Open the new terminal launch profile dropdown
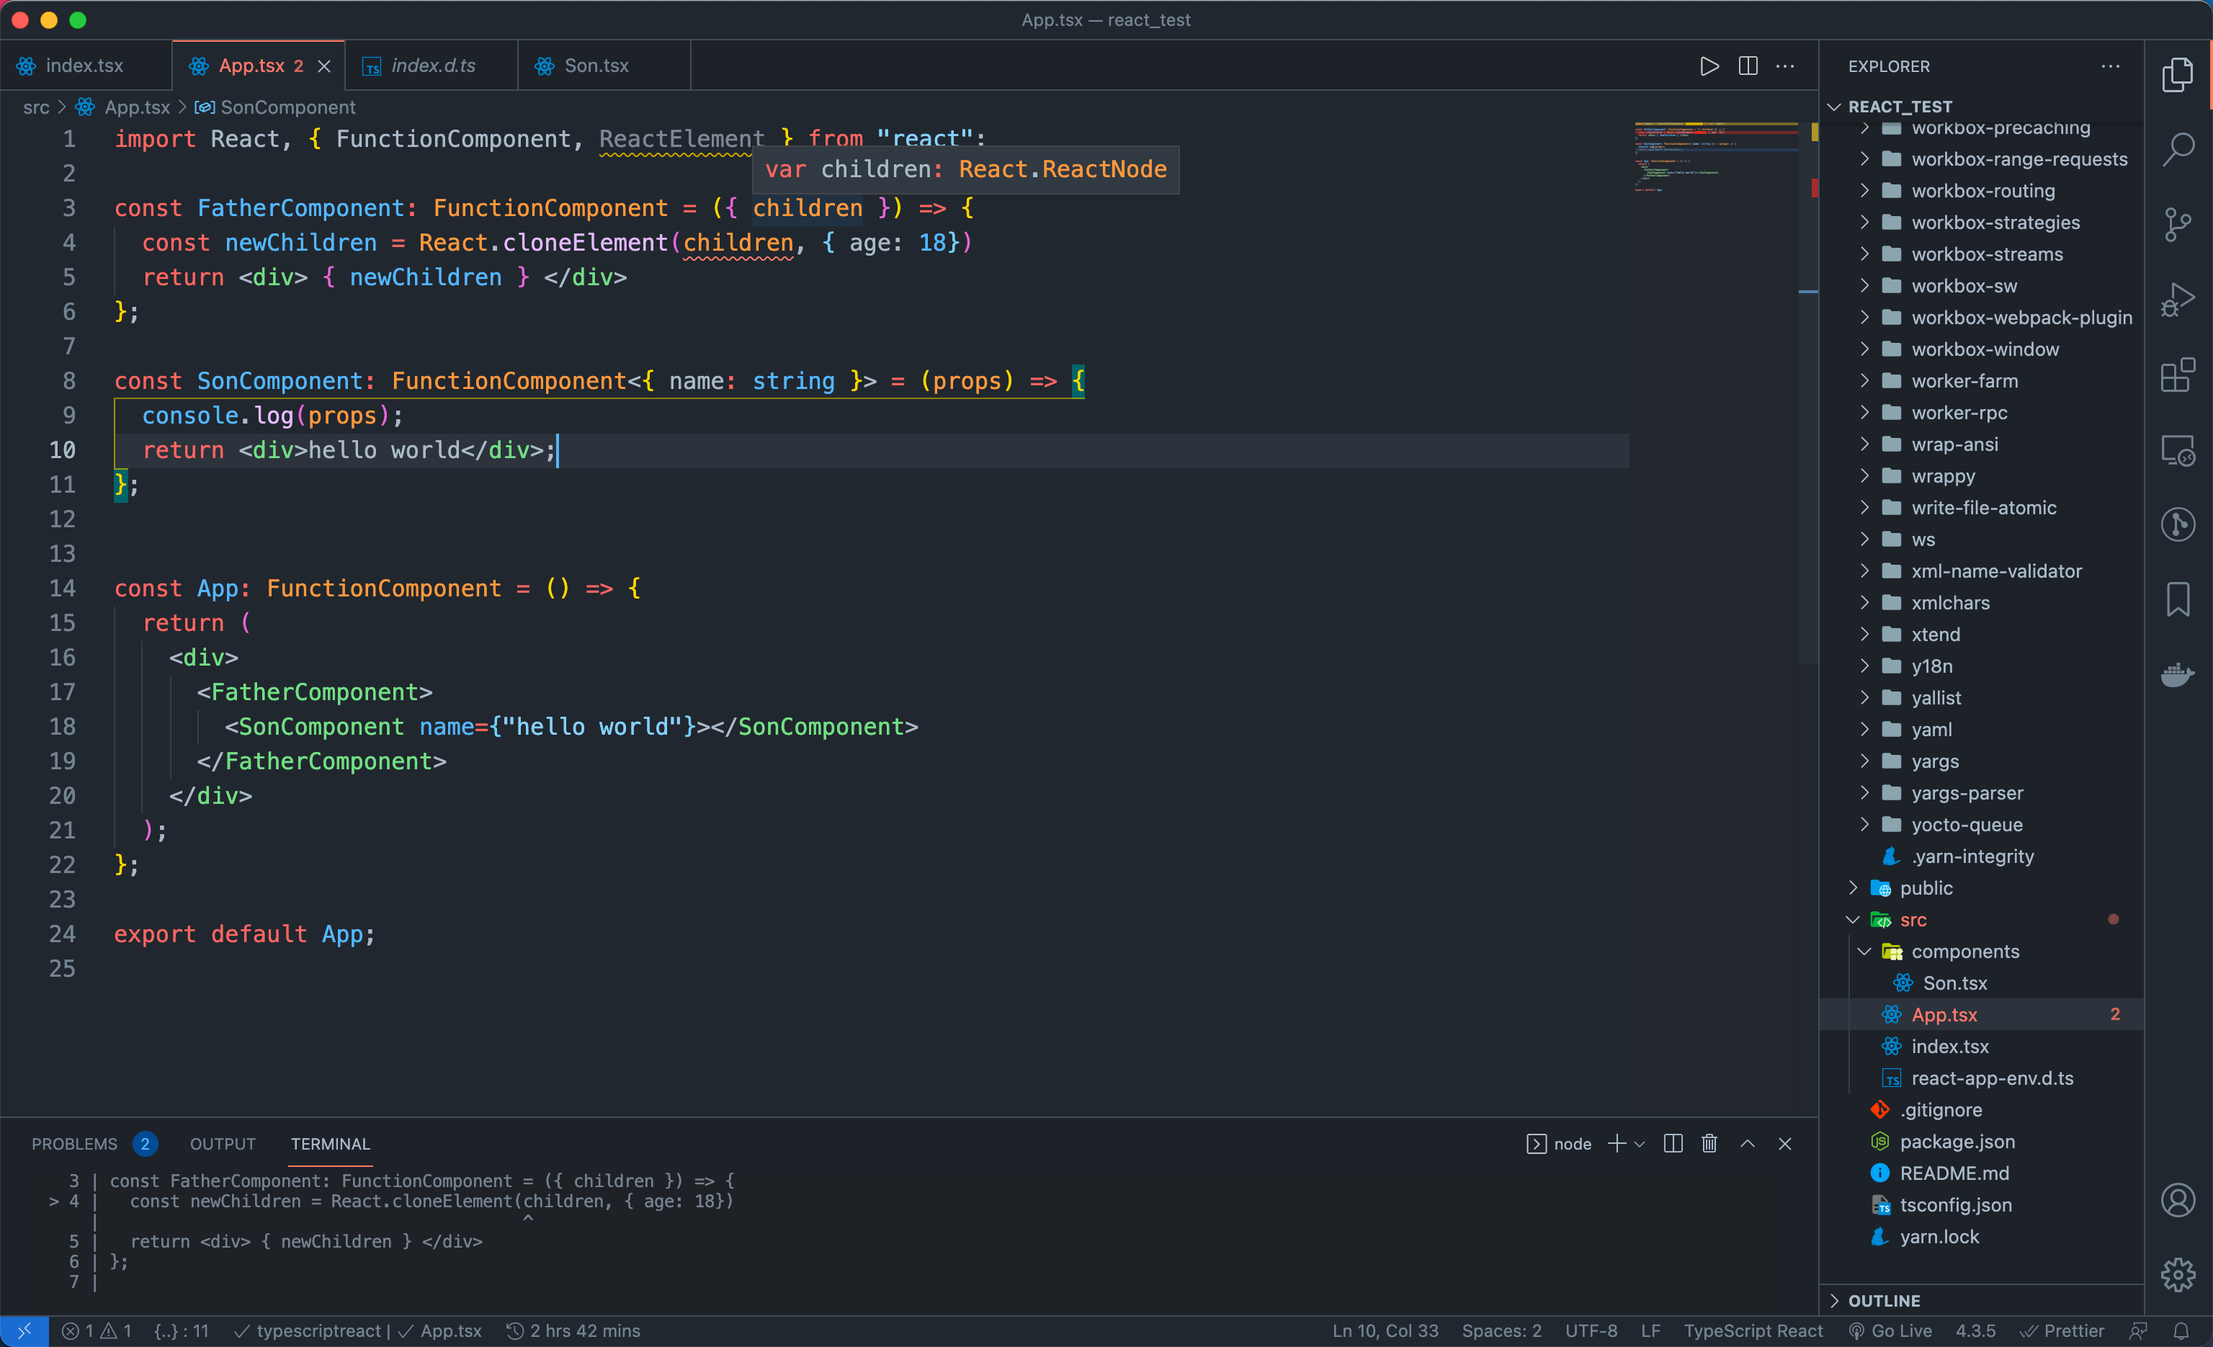 tap(1640, 1143)
